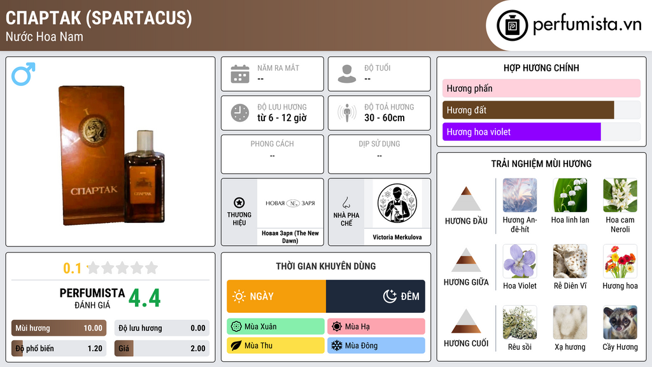Click the Nước Hoa Nam subtitle

45,36
